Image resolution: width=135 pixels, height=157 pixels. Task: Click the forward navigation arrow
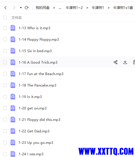pyautogui.click(x=14, y=8)
